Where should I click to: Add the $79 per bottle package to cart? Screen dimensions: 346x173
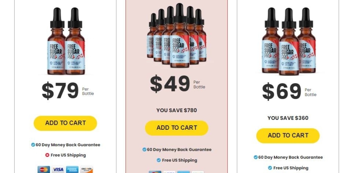(x=65, y=123)
